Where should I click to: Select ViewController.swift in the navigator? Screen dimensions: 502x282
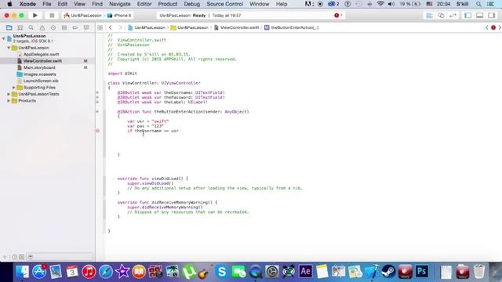42,61
